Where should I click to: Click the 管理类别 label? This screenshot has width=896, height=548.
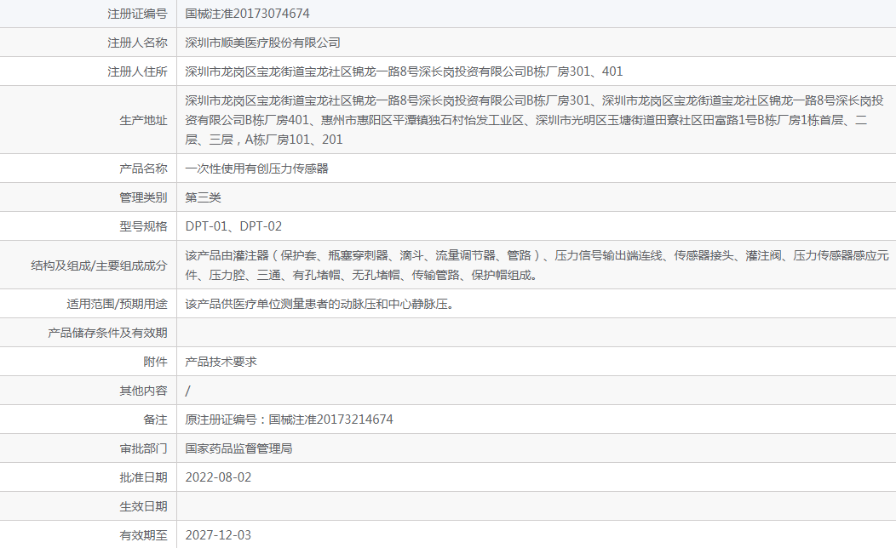143,197
